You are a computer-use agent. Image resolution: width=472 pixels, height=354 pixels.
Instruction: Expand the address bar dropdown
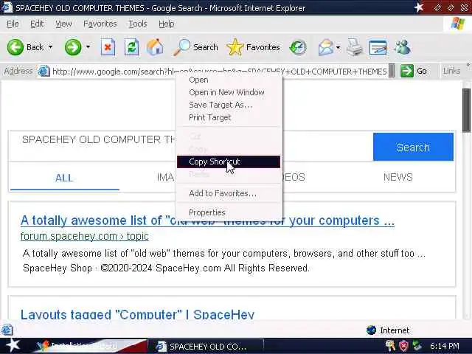pyautogui.click(x=392, y=71)
